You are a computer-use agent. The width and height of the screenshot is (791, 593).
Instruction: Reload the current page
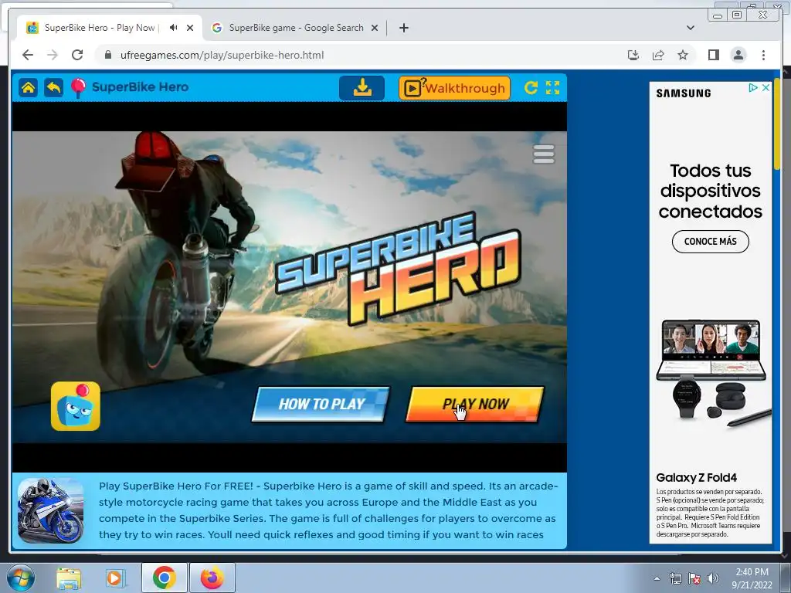click(77, 55)
